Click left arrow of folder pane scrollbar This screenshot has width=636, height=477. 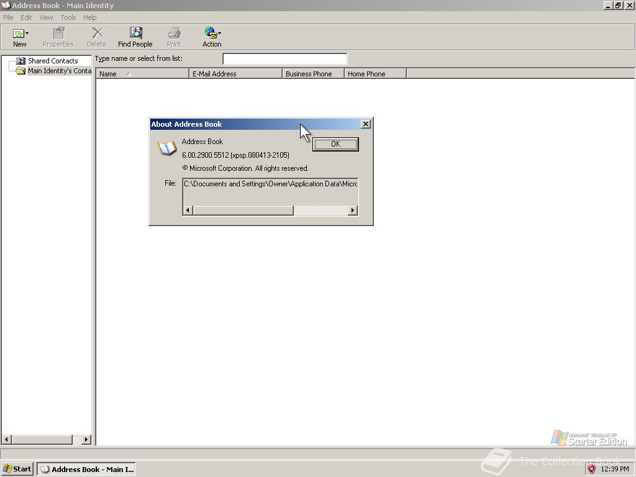(6, 439)
